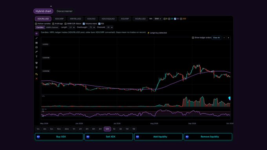
Task: Select the XDX/XIO pair tab
Action: click(91, 19)
